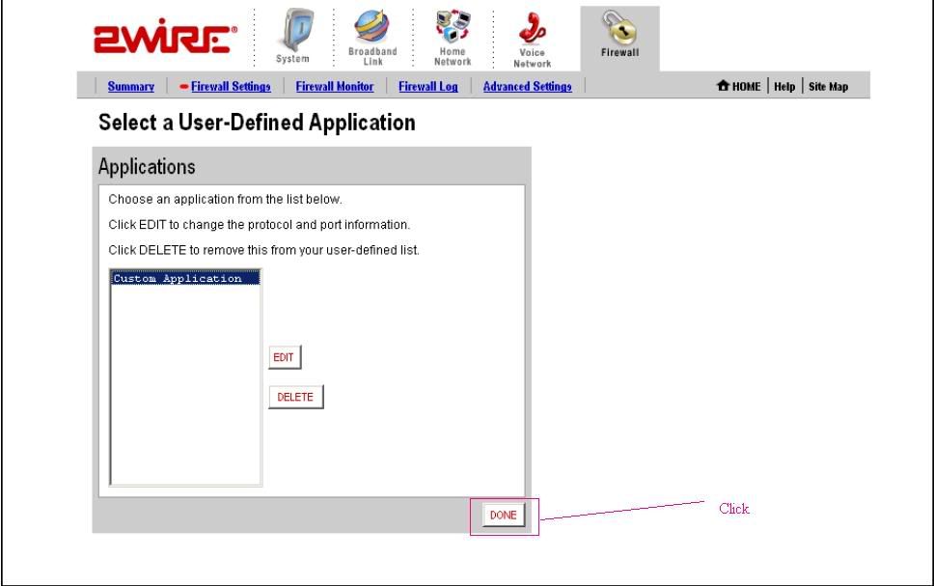This screenshot has width=934, height=586.
Task: Open the Firewall Log link
Action: click(x=428, y=87)
